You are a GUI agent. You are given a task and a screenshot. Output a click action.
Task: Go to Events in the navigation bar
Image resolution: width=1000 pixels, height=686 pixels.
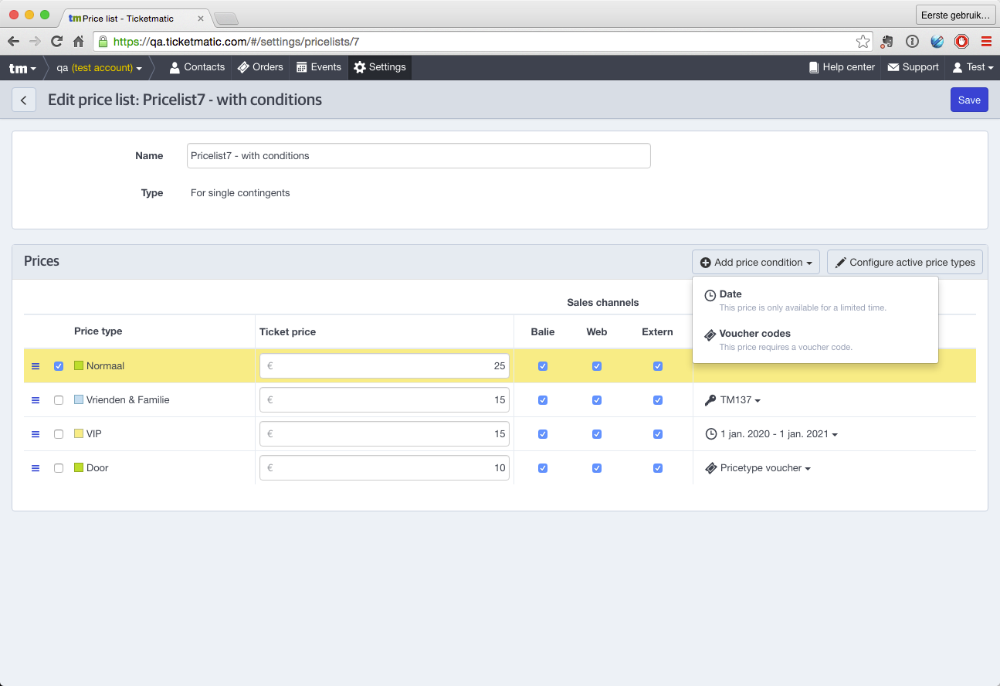tap(319, 67)
